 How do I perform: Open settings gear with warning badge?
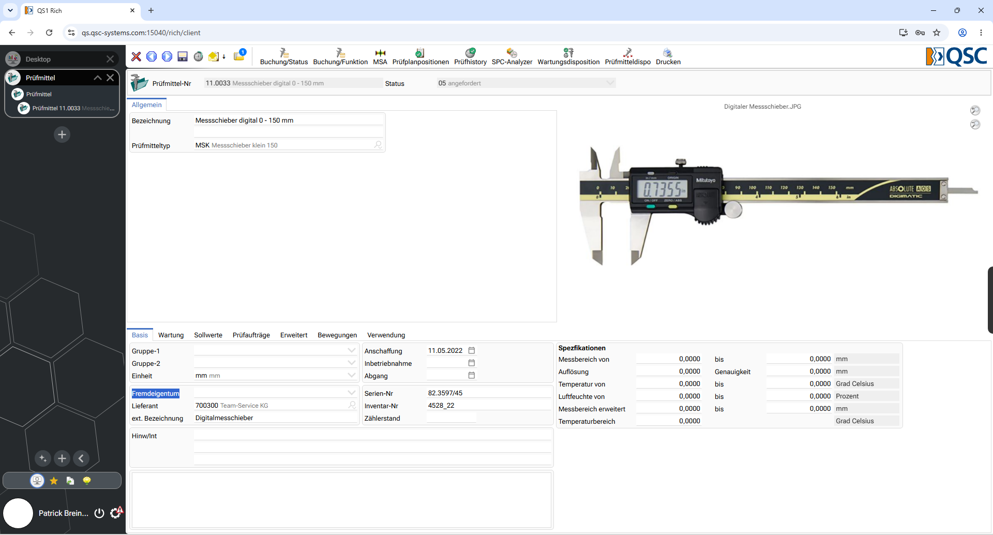coord(116,513)
